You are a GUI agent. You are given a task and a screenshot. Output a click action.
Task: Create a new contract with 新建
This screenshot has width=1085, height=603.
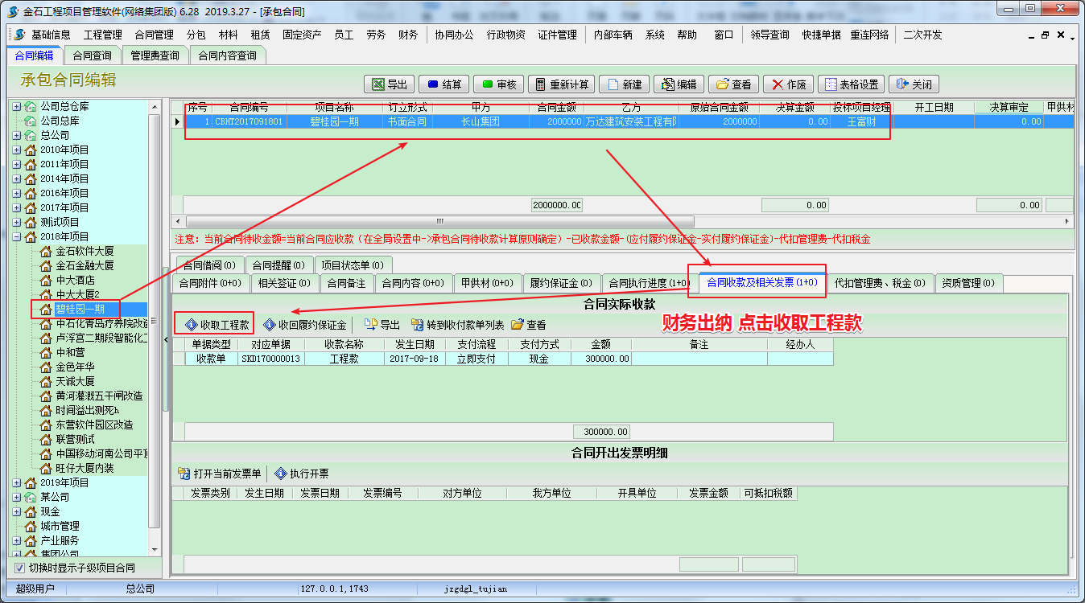(623, 84)
